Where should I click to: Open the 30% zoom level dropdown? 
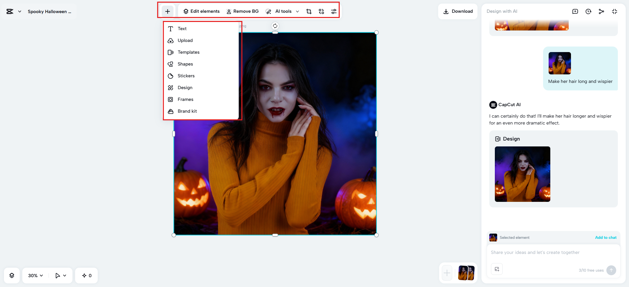click(x=35, y=276)
